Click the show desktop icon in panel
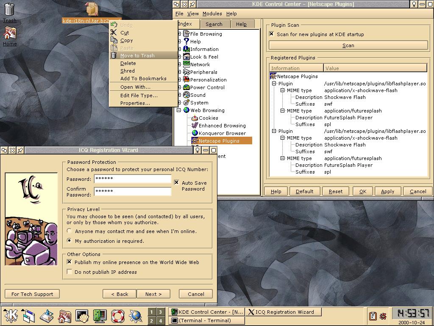The image size is (434, 326). [x=46, y=316]
